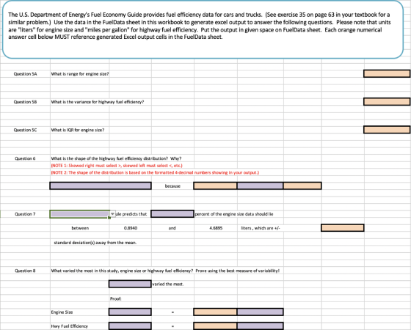Select the 'Question 8' label cell
The width and height of the screenshot is (411, 330).
(25, 271)
